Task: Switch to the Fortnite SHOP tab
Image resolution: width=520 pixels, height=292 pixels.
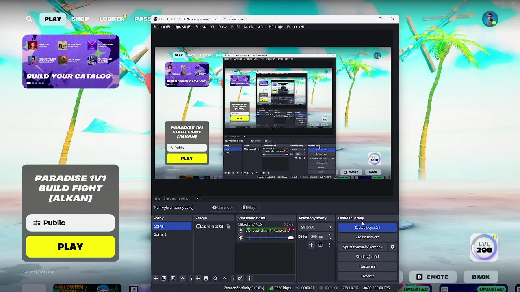Action: (x=80, y=19)
